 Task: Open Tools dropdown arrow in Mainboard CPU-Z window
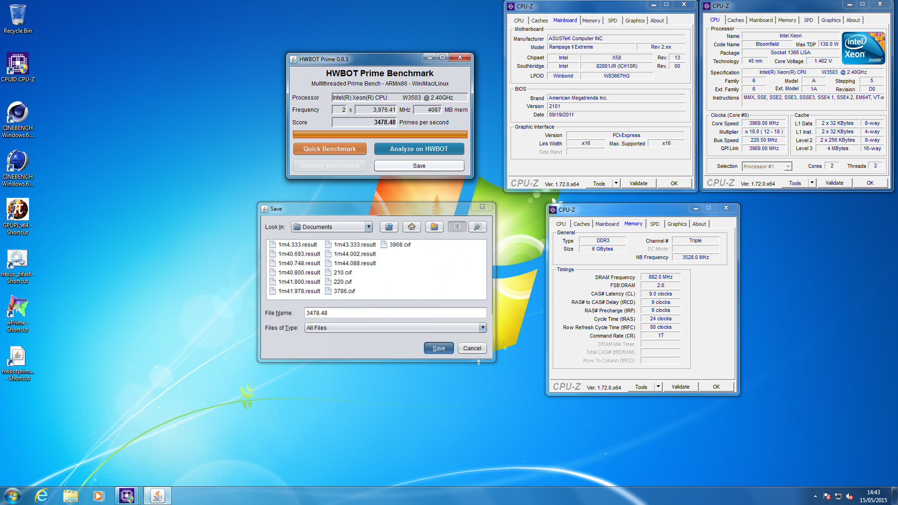(x=616, y=183)
